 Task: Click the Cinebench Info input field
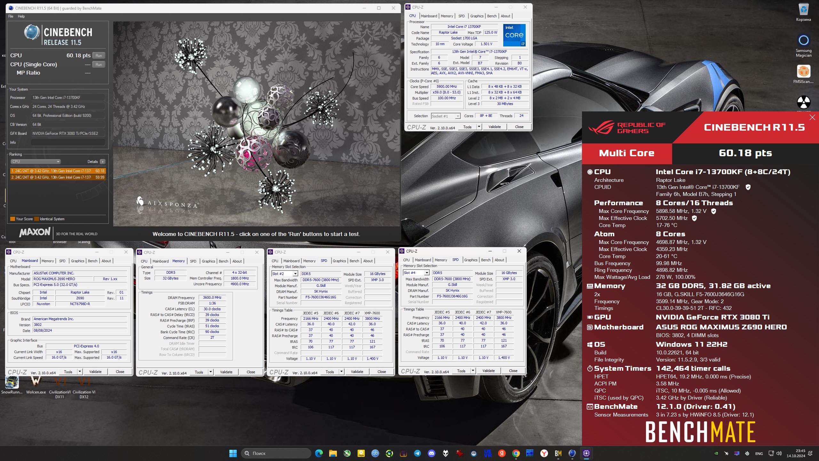[x=68, y=142]
